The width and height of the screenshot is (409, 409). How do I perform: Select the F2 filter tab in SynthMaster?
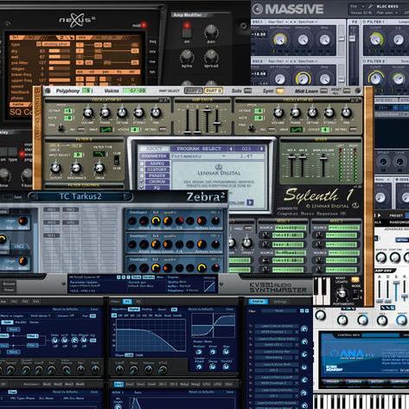coord(138,302)
